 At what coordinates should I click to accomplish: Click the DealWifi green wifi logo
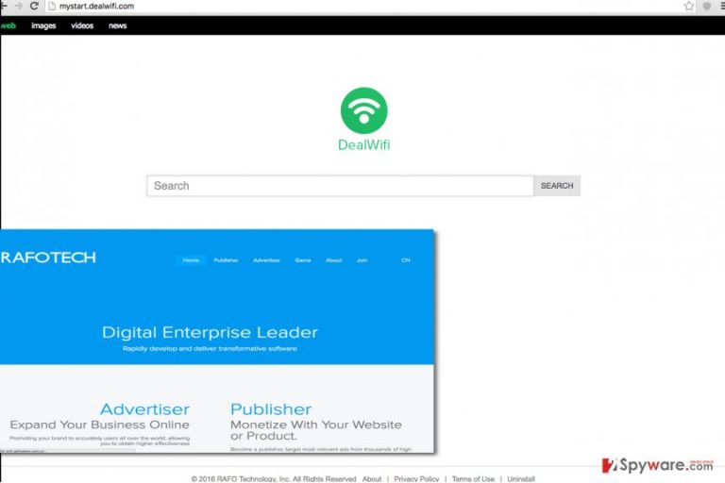pos(363,110)
